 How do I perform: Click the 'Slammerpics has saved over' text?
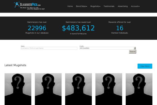coord(78,22)
